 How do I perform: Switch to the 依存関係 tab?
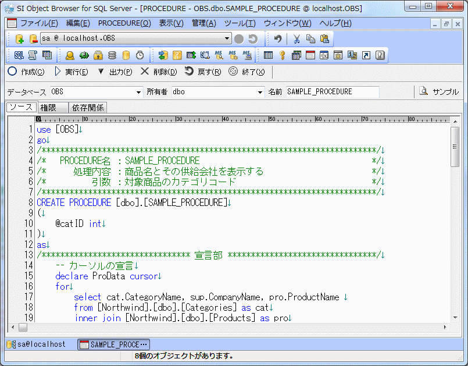point(88,108)
